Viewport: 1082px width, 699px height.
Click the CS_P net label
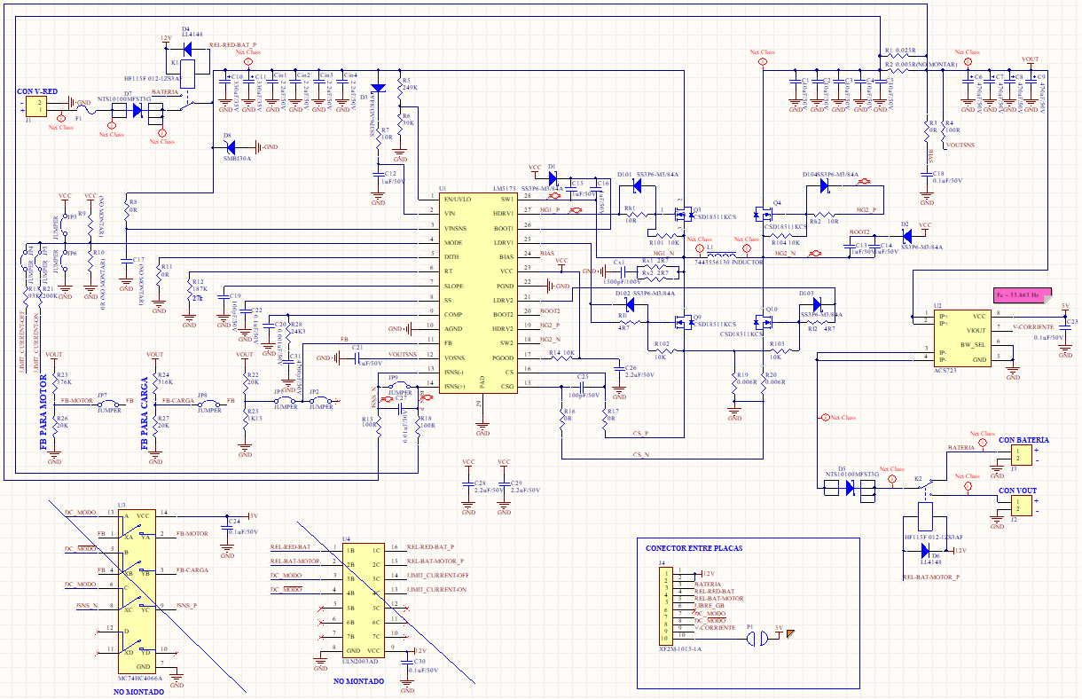639,434
